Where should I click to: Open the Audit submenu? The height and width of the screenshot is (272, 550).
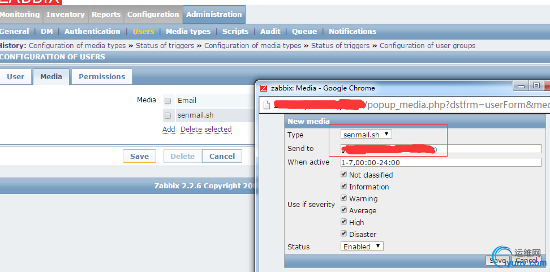coord(270,32)
